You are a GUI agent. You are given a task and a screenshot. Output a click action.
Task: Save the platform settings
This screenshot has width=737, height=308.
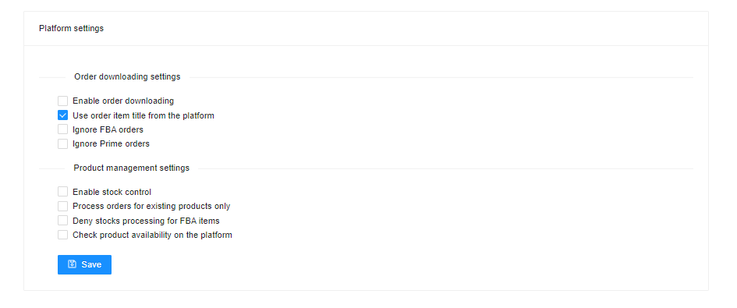pyautogui.click(x=84, y=265)
